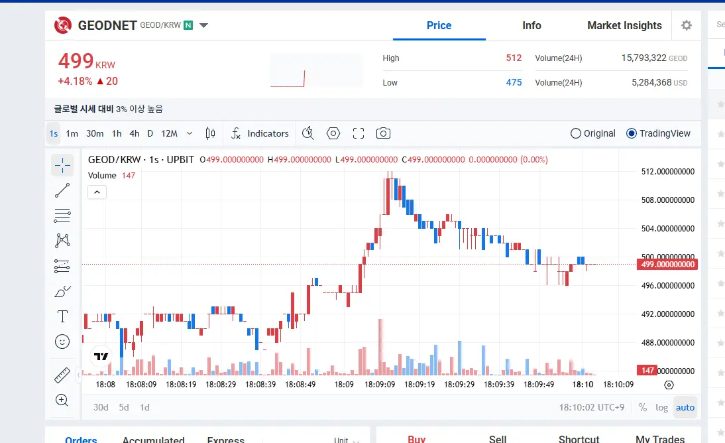Screen dimensions: 725x443
Task: Select the Original chart radio button
Action: click(x=593, y=133)
